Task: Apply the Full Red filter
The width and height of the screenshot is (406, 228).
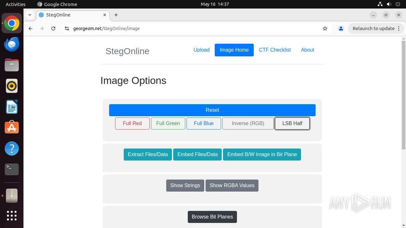Action: point(132,123)
